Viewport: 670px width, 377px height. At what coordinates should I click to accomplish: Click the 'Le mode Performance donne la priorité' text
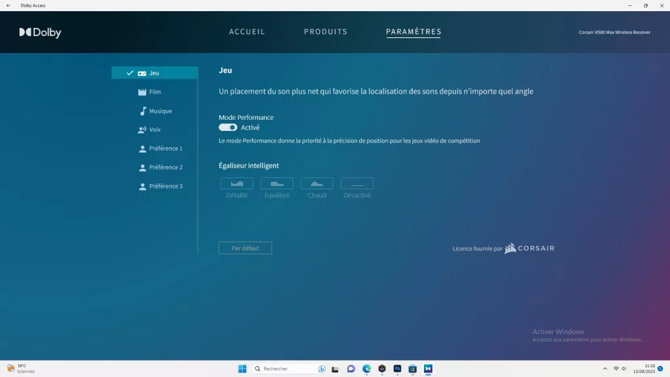(x=349, y=141)
